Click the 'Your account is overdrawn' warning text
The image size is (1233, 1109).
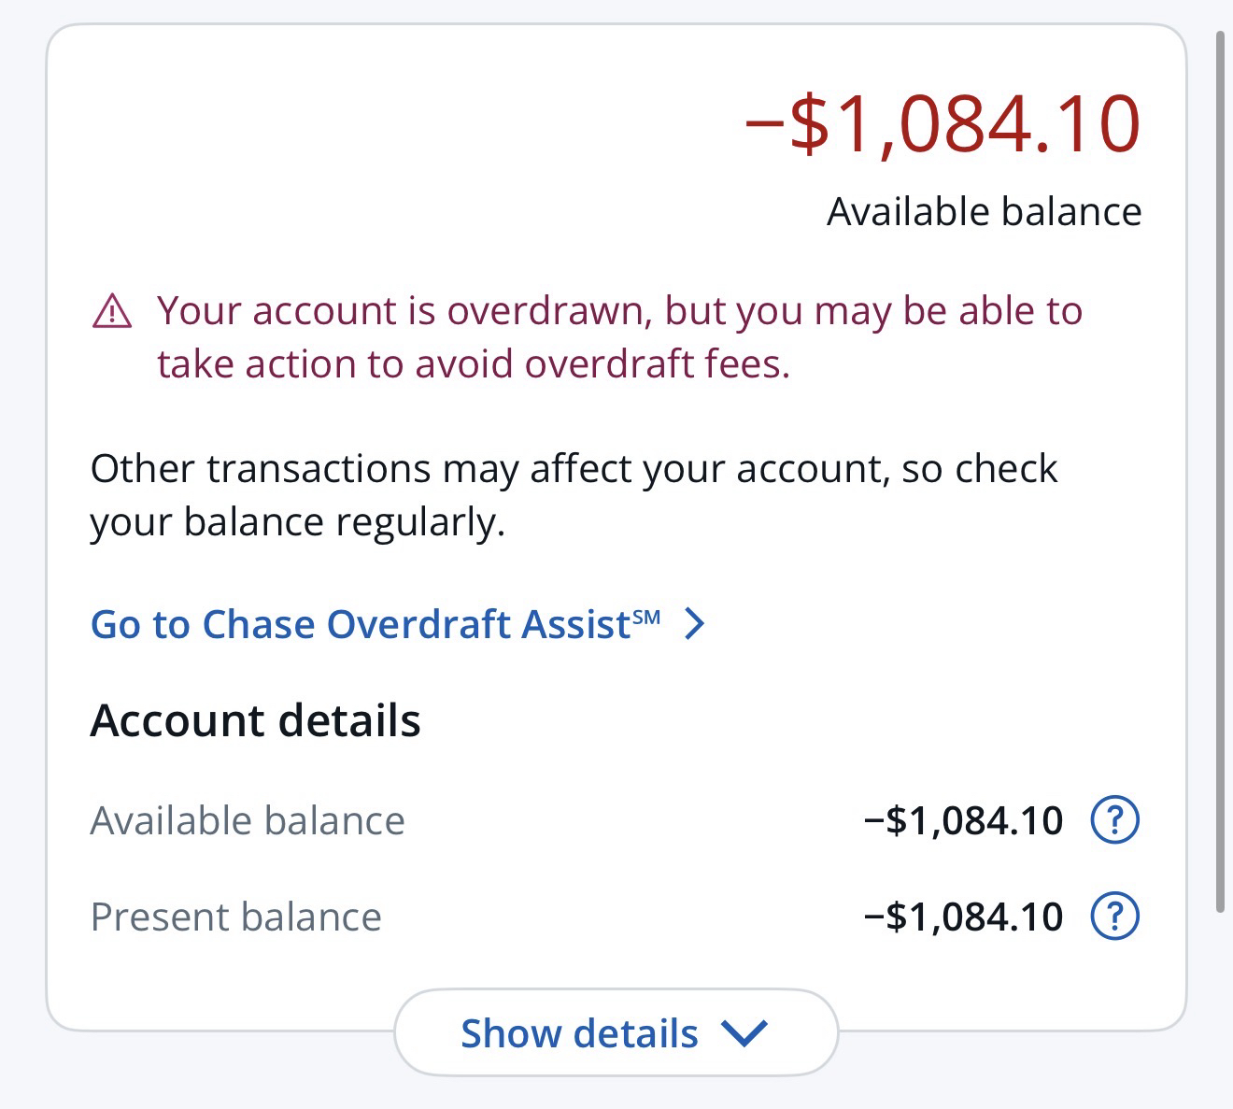618,311
